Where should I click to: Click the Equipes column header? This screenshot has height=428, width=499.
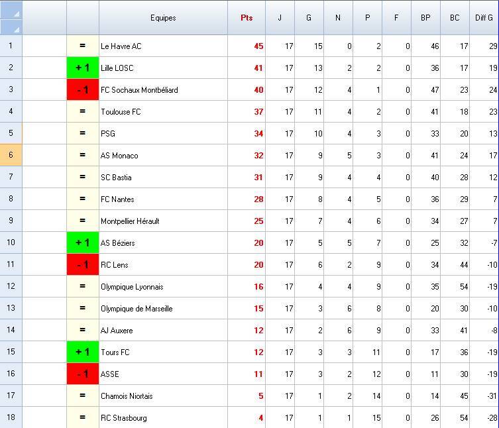click(163, 18)
